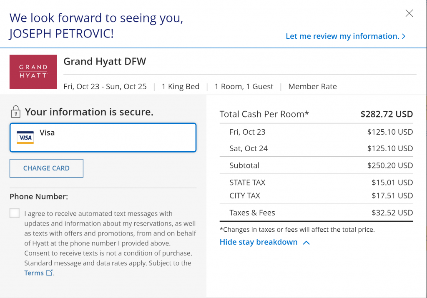This screenshot has height=298, width=427.
Task: Click the total '$282.72 USD' amount
Action: (387, 114)
